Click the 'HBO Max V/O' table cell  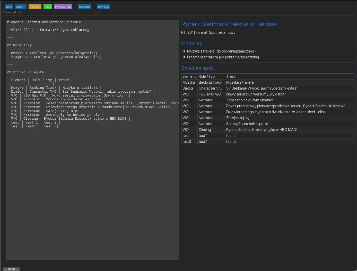(211, 94)
